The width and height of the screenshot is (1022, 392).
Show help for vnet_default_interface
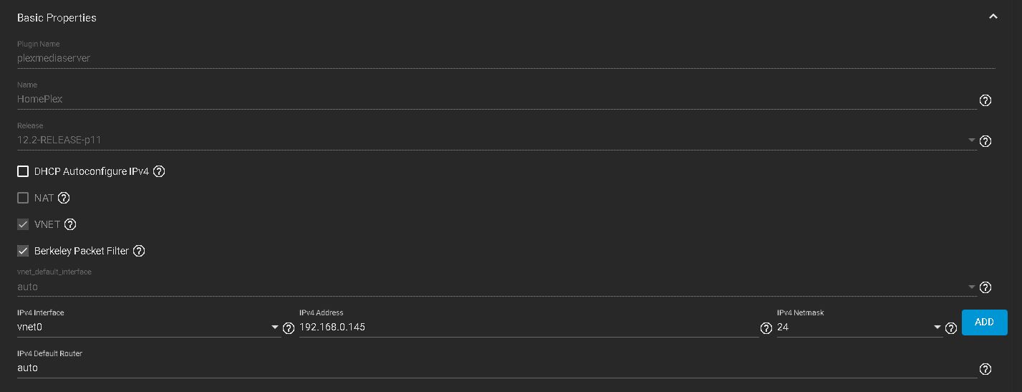click(985, 287)
